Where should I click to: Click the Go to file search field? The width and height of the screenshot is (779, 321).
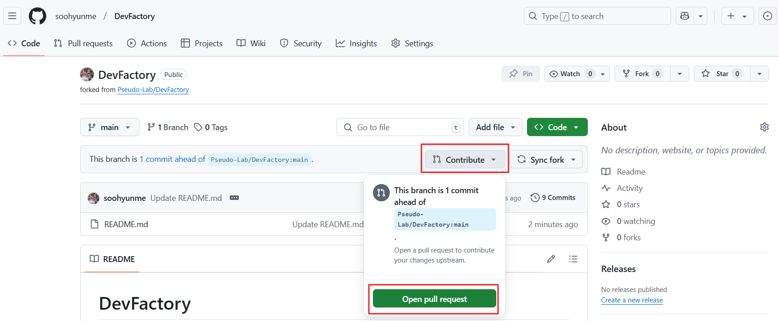[399, 127]
